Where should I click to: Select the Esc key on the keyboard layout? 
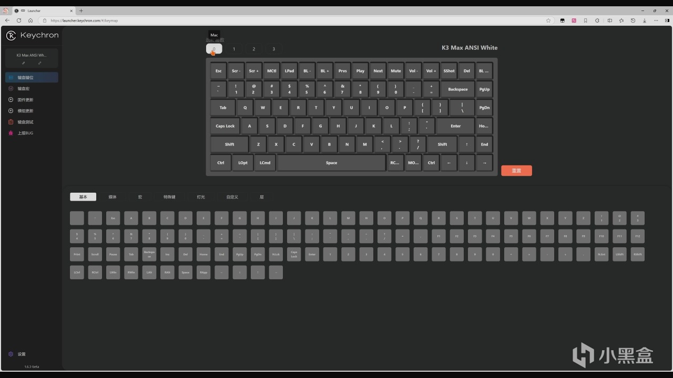click(x=218, y=71)
